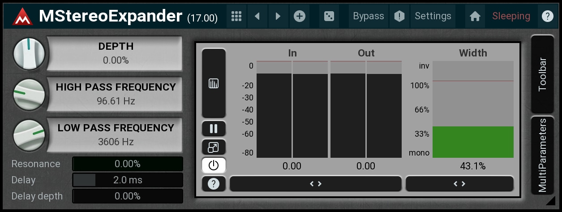This screenshot has height=212, width=562.
Task: Pause the meter display
Action: (214, 129)
